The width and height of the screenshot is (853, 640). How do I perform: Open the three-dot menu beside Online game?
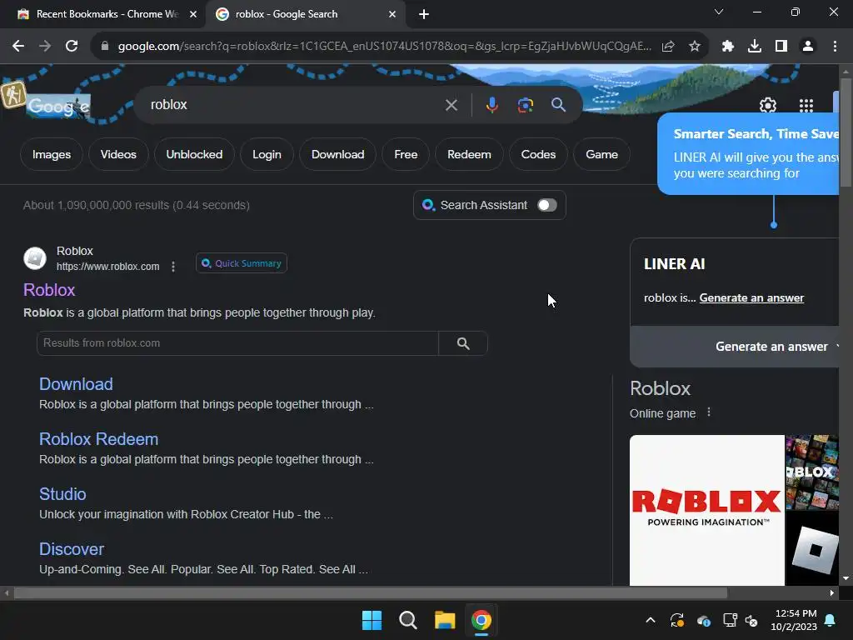coord(708,412)
